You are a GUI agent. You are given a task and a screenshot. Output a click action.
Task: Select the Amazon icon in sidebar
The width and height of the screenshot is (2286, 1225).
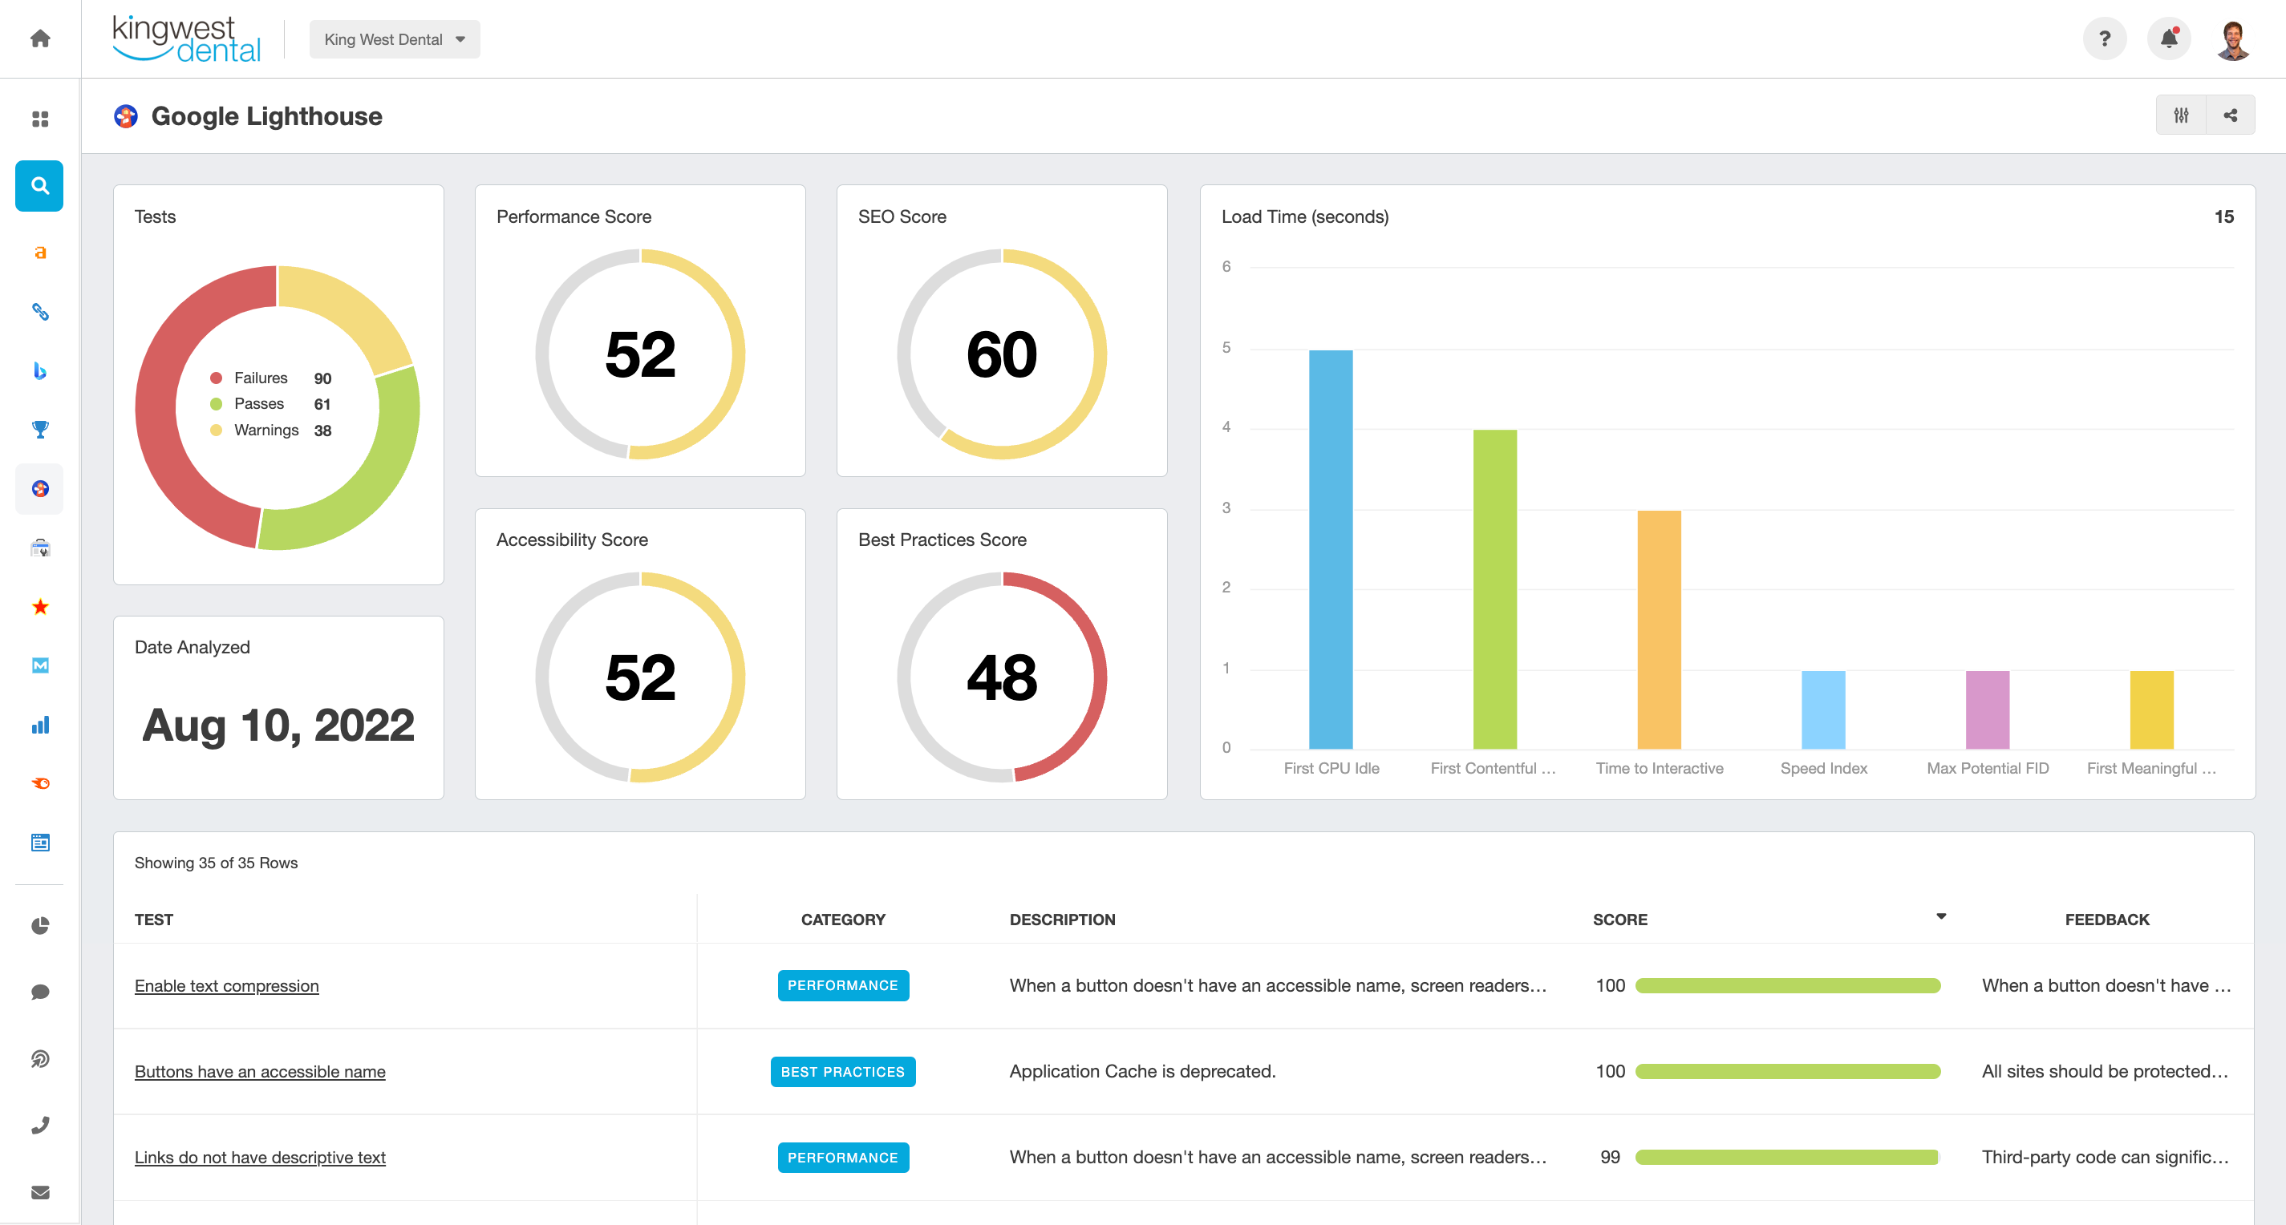click(x=40, y=252)
